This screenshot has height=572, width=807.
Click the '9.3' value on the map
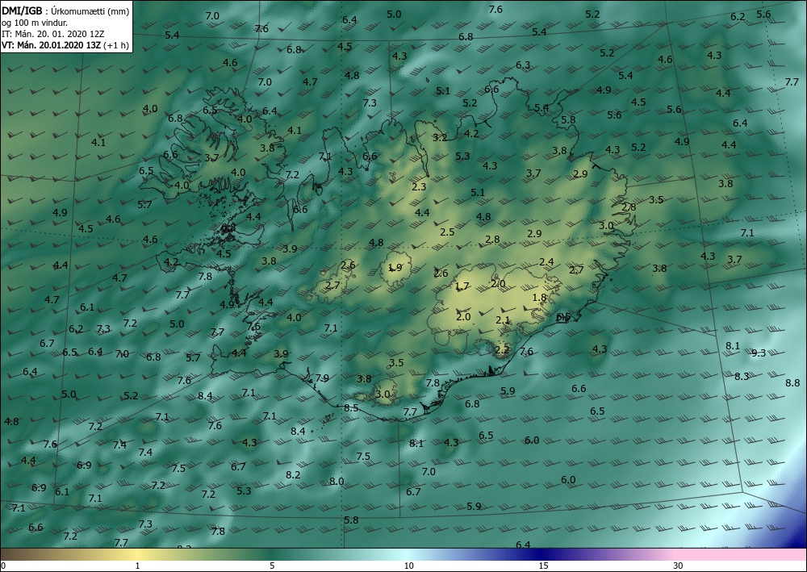[x=759, y=353]
